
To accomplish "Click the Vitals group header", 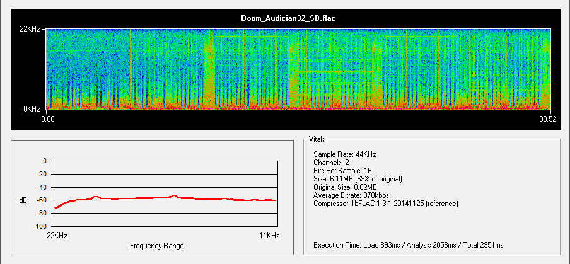I will [317, 139].
